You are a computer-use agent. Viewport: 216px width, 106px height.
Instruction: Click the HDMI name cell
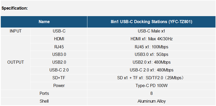[x=59, y=39]
